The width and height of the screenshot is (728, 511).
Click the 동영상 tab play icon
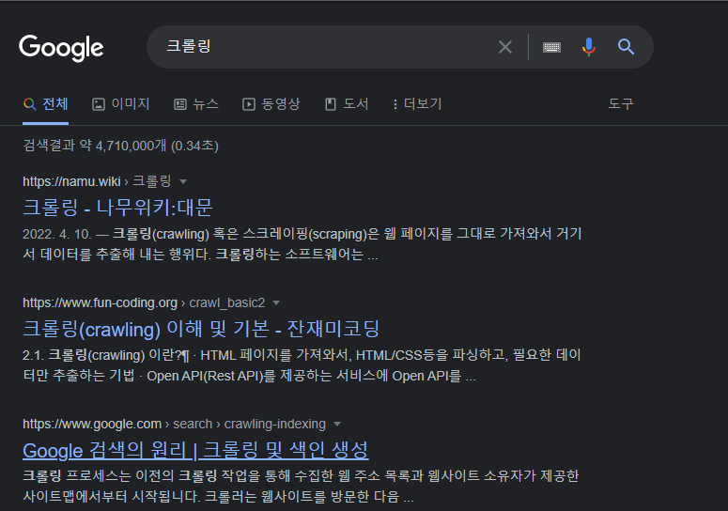click(249, 104)
